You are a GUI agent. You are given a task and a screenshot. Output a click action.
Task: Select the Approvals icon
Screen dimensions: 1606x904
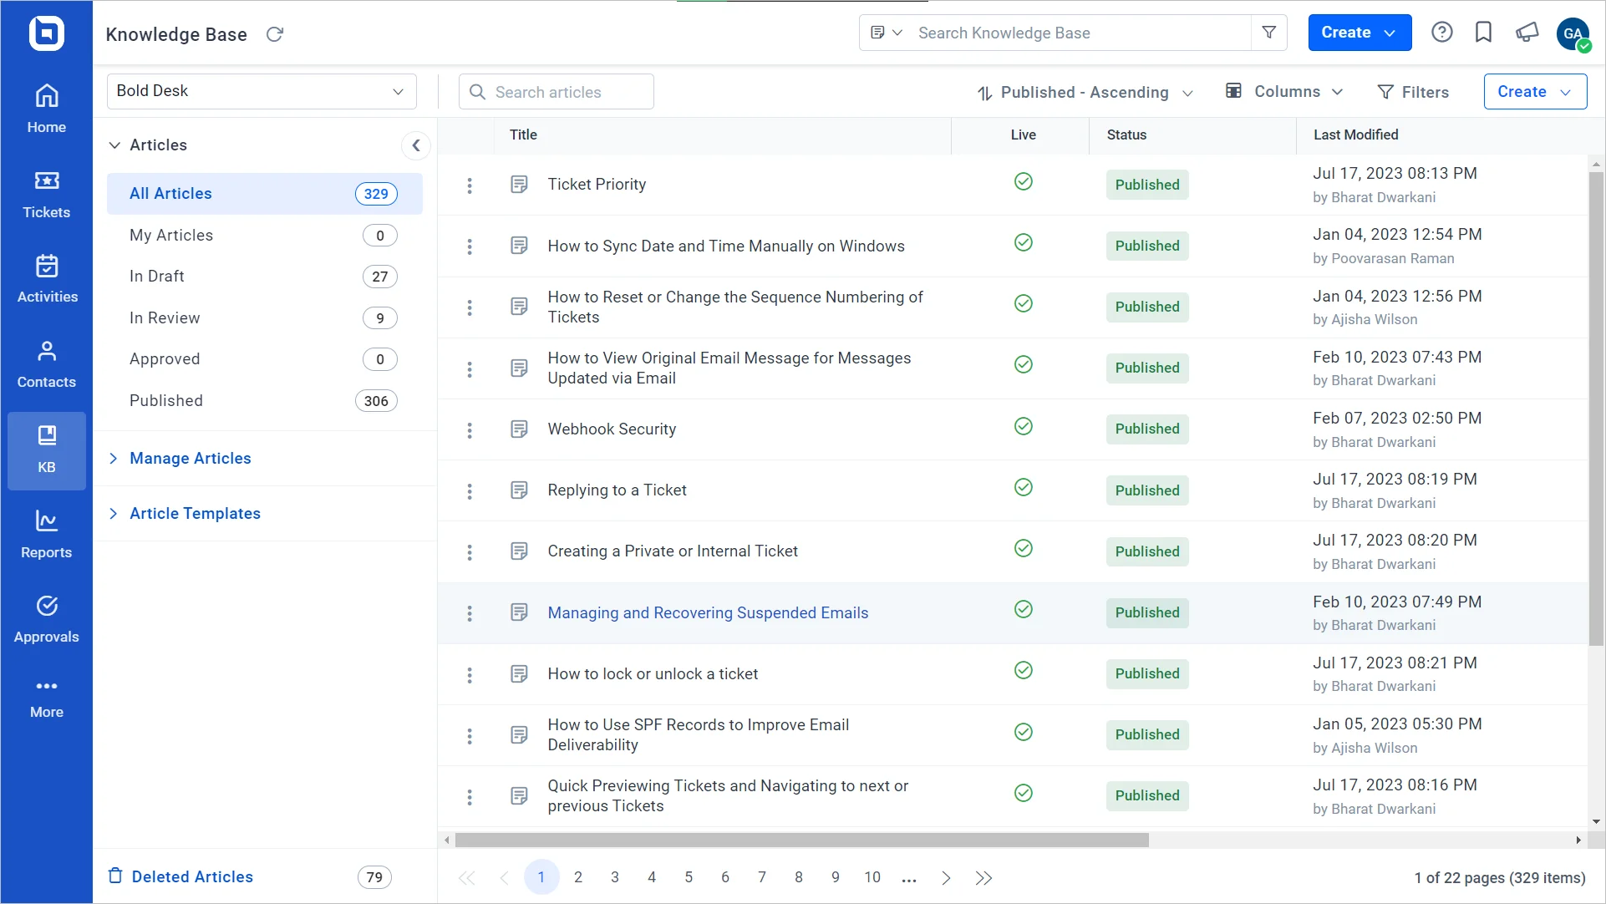(46, 617)
